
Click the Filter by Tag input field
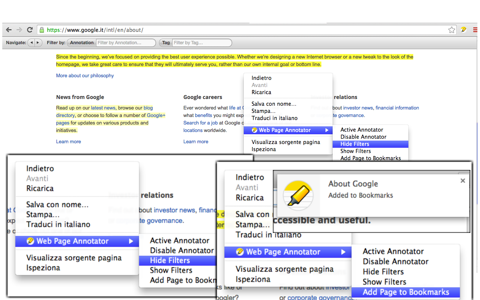[x=202, y=43]
